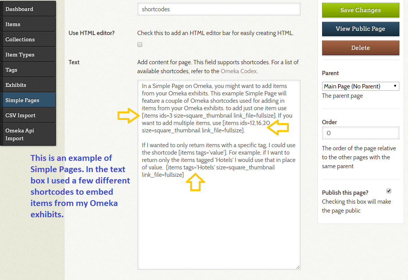408x280 pixels.
Task: Click the Delete button
Action: [360, 48]
